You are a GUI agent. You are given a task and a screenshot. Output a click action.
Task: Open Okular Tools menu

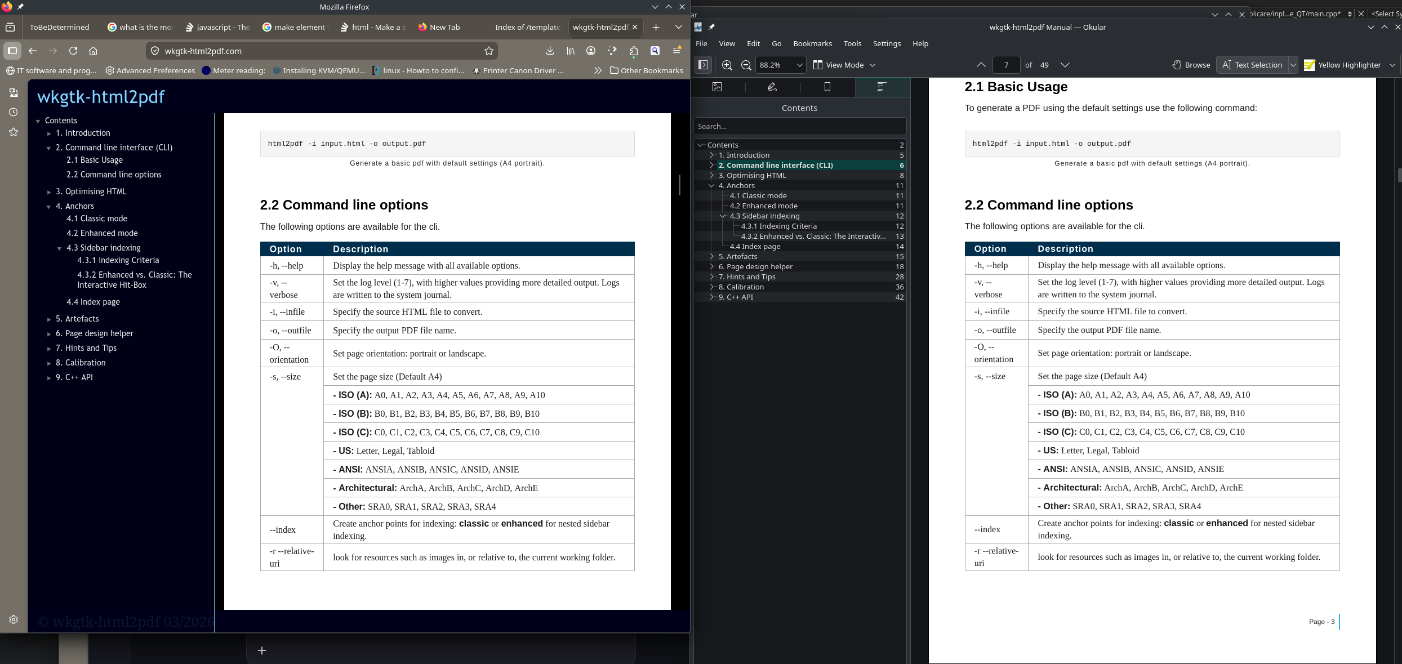pyautogui.click(x=852, y=43)
